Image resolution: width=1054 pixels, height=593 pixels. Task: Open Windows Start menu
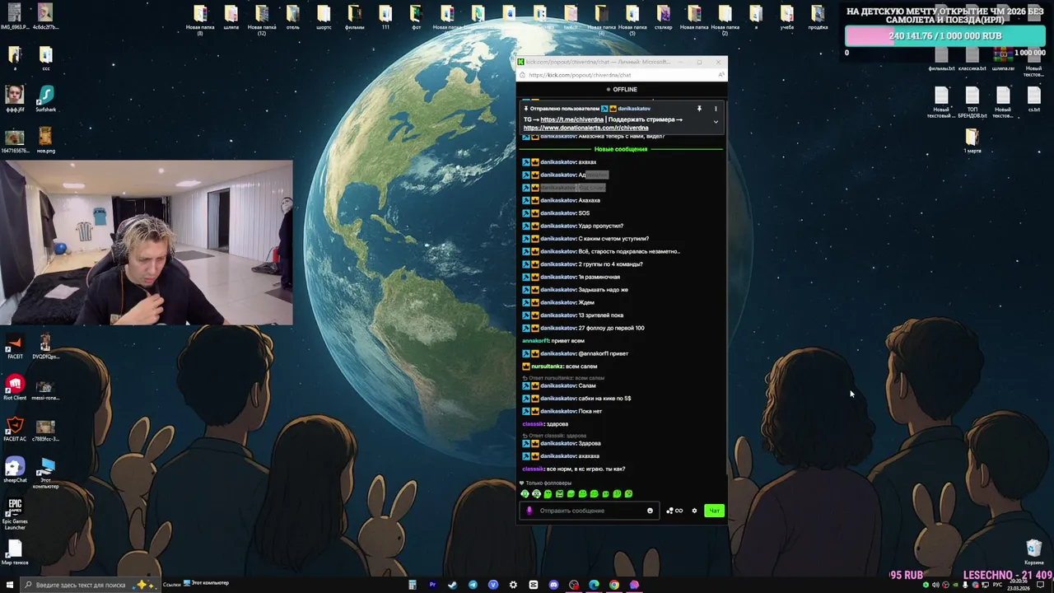10,585
